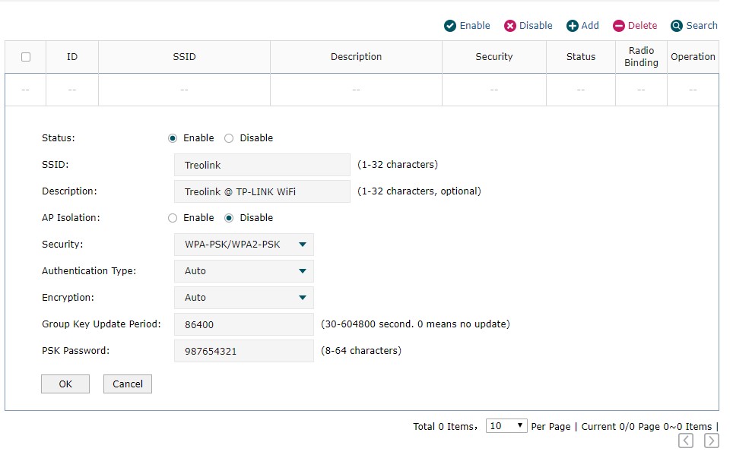Go to previous page arrow
Screen dimensions: 733x458
click(686, 441)
